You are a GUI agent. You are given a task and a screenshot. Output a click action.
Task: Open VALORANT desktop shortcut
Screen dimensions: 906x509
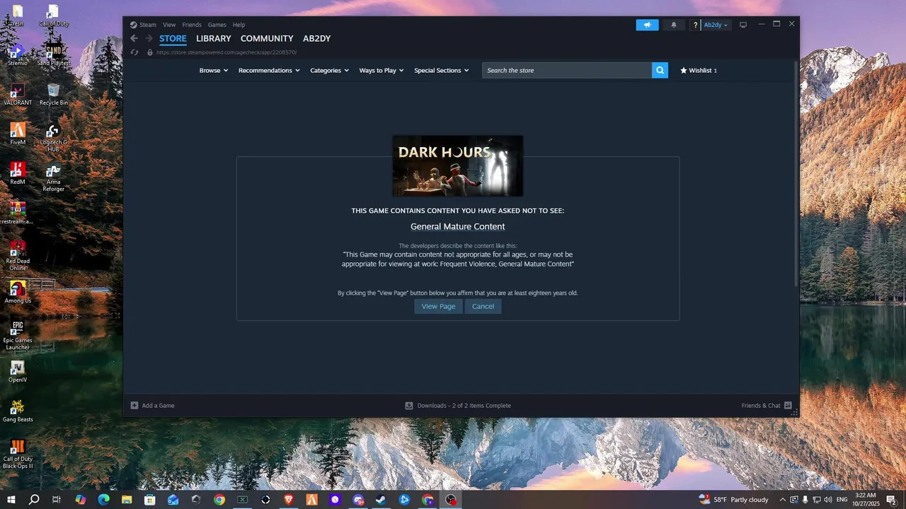pos(18,95)
